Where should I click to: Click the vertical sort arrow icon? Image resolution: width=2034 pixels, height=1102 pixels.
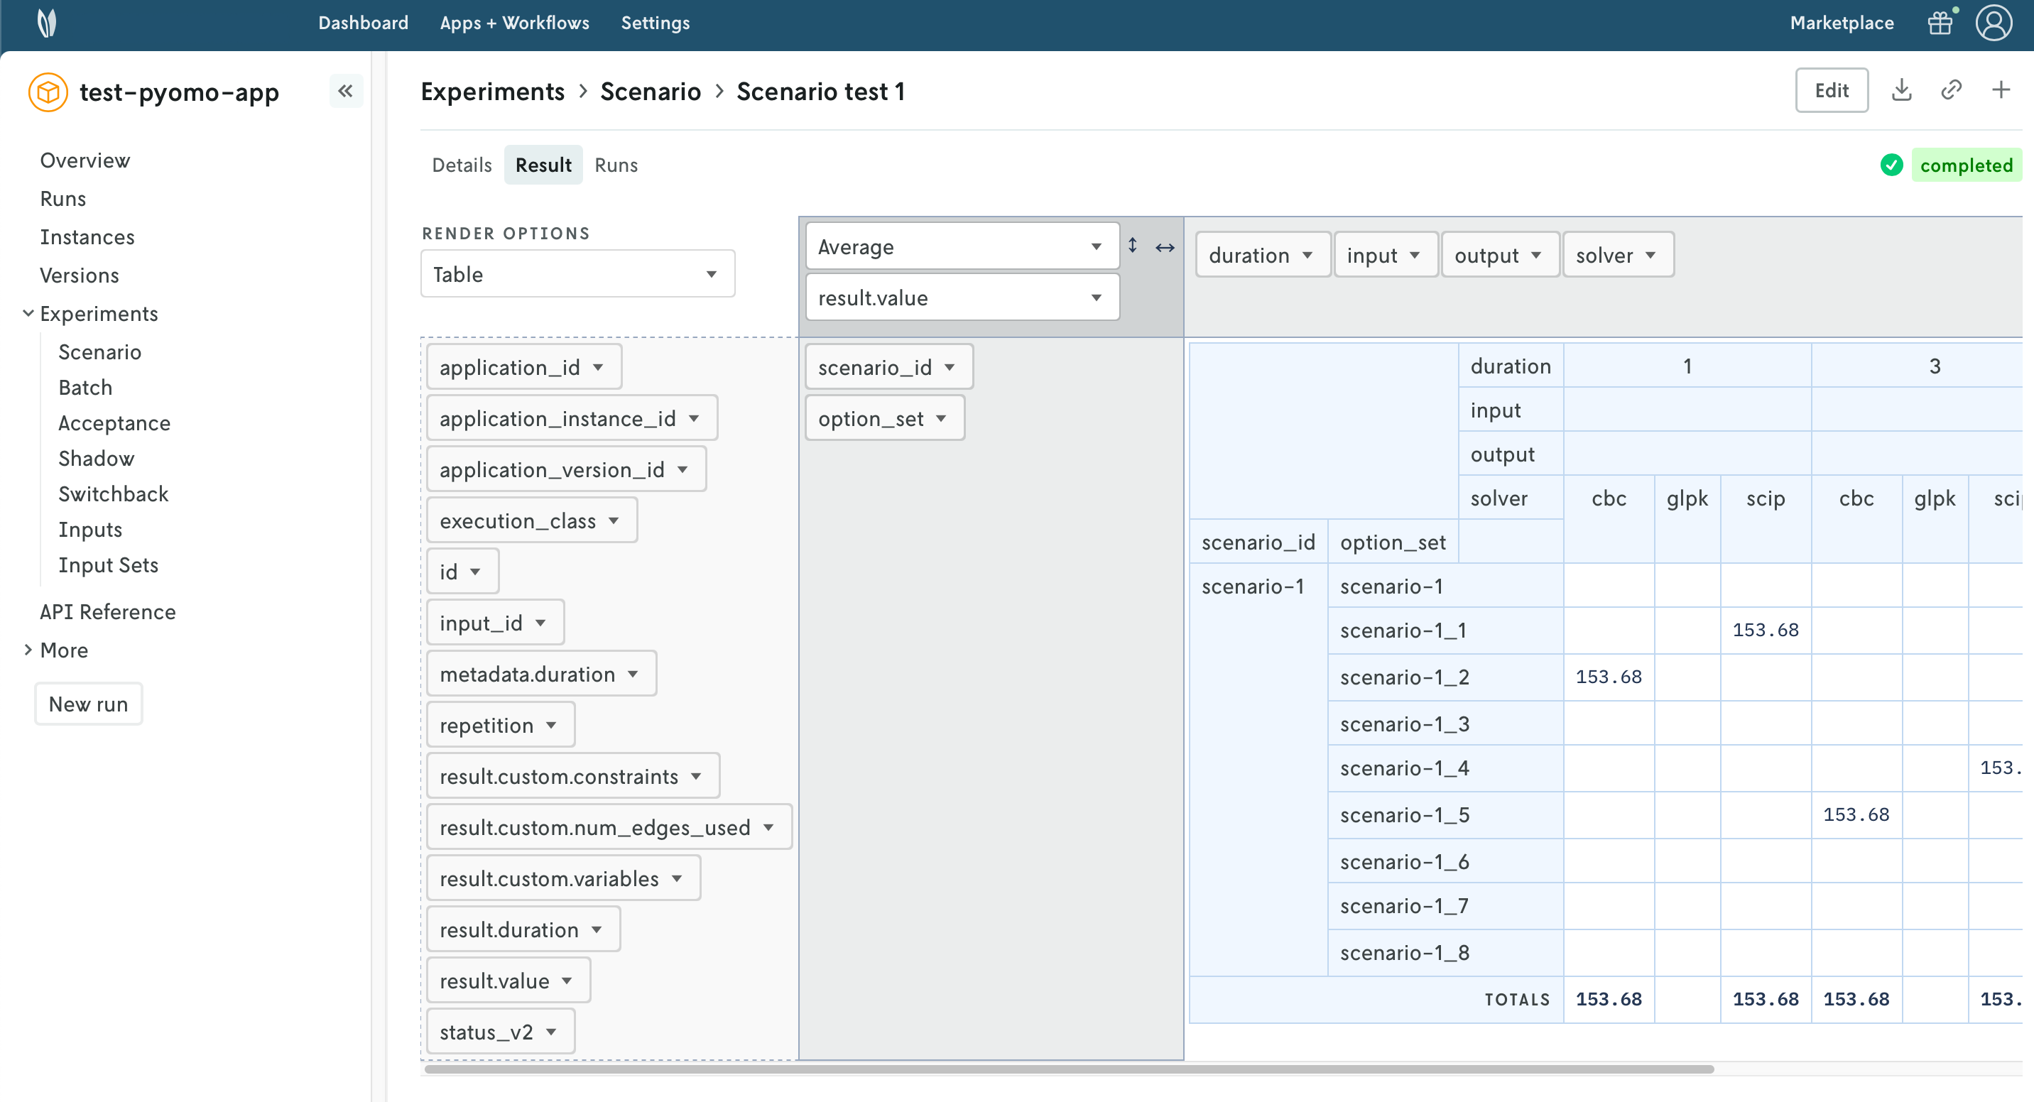1132,246
